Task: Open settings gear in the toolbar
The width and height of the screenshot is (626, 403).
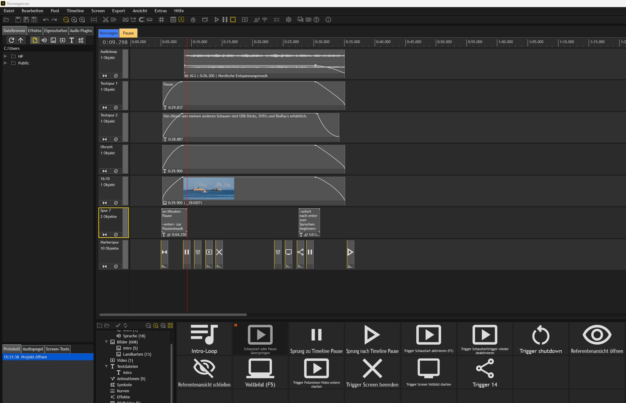Action: pyautogui.click(x=289, y=20)
